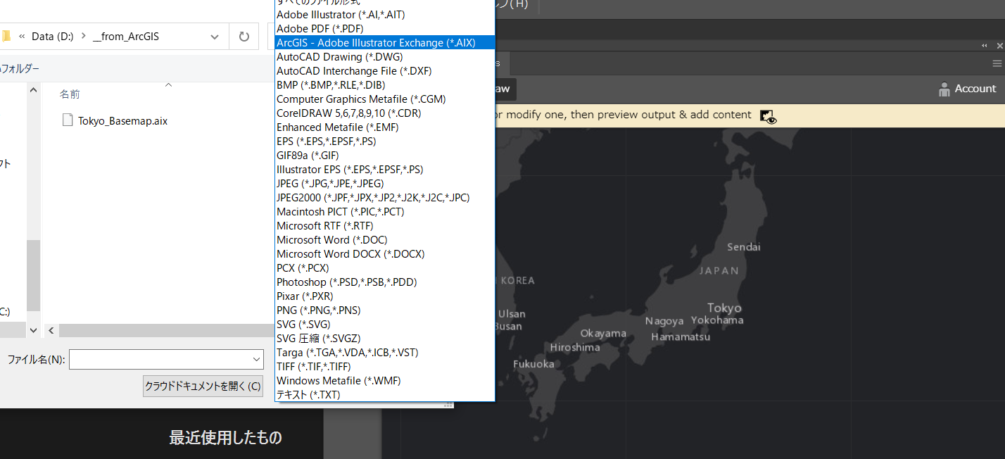Click Tokyo label on the map
The height and width of the screenshot is (459, 1005).
[x=724, y=308]
